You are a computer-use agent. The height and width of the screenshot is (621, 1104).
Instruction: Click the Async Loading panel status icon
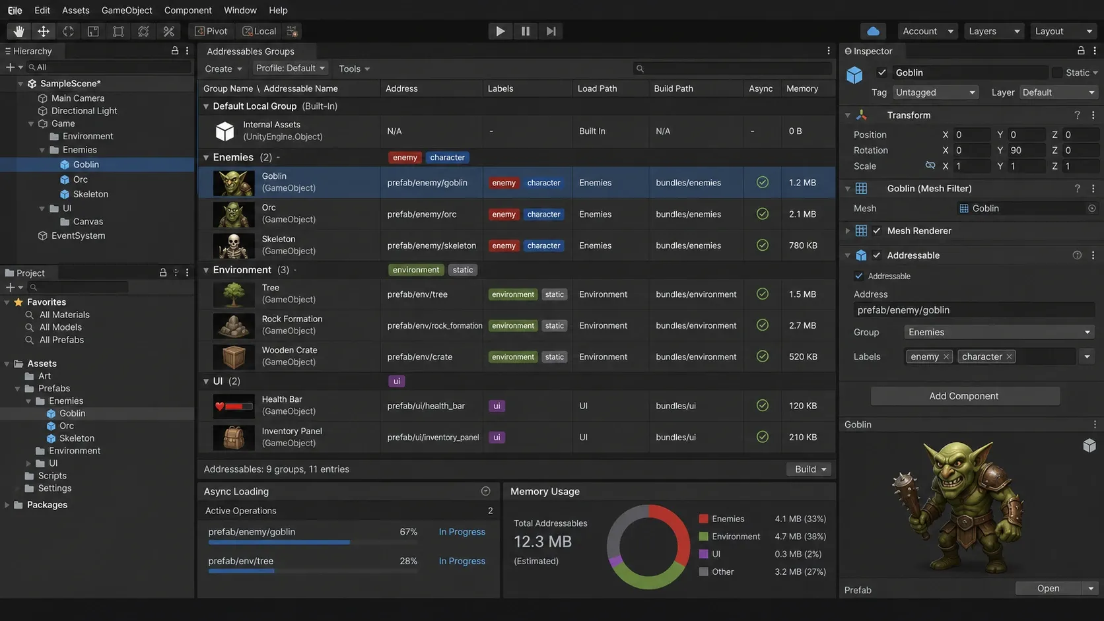(485, 491)
